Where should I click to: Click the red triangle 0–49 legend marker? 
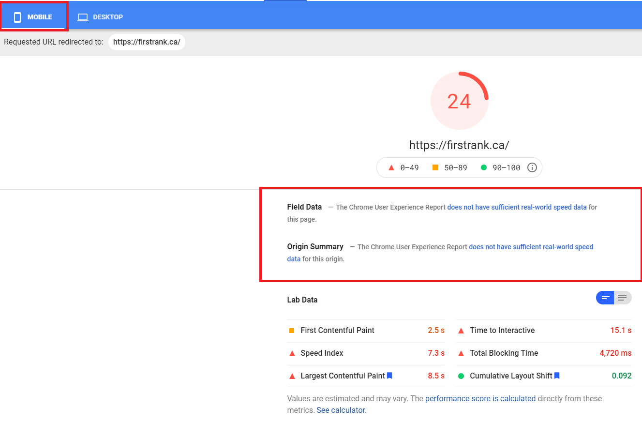(x=391, y=167)
